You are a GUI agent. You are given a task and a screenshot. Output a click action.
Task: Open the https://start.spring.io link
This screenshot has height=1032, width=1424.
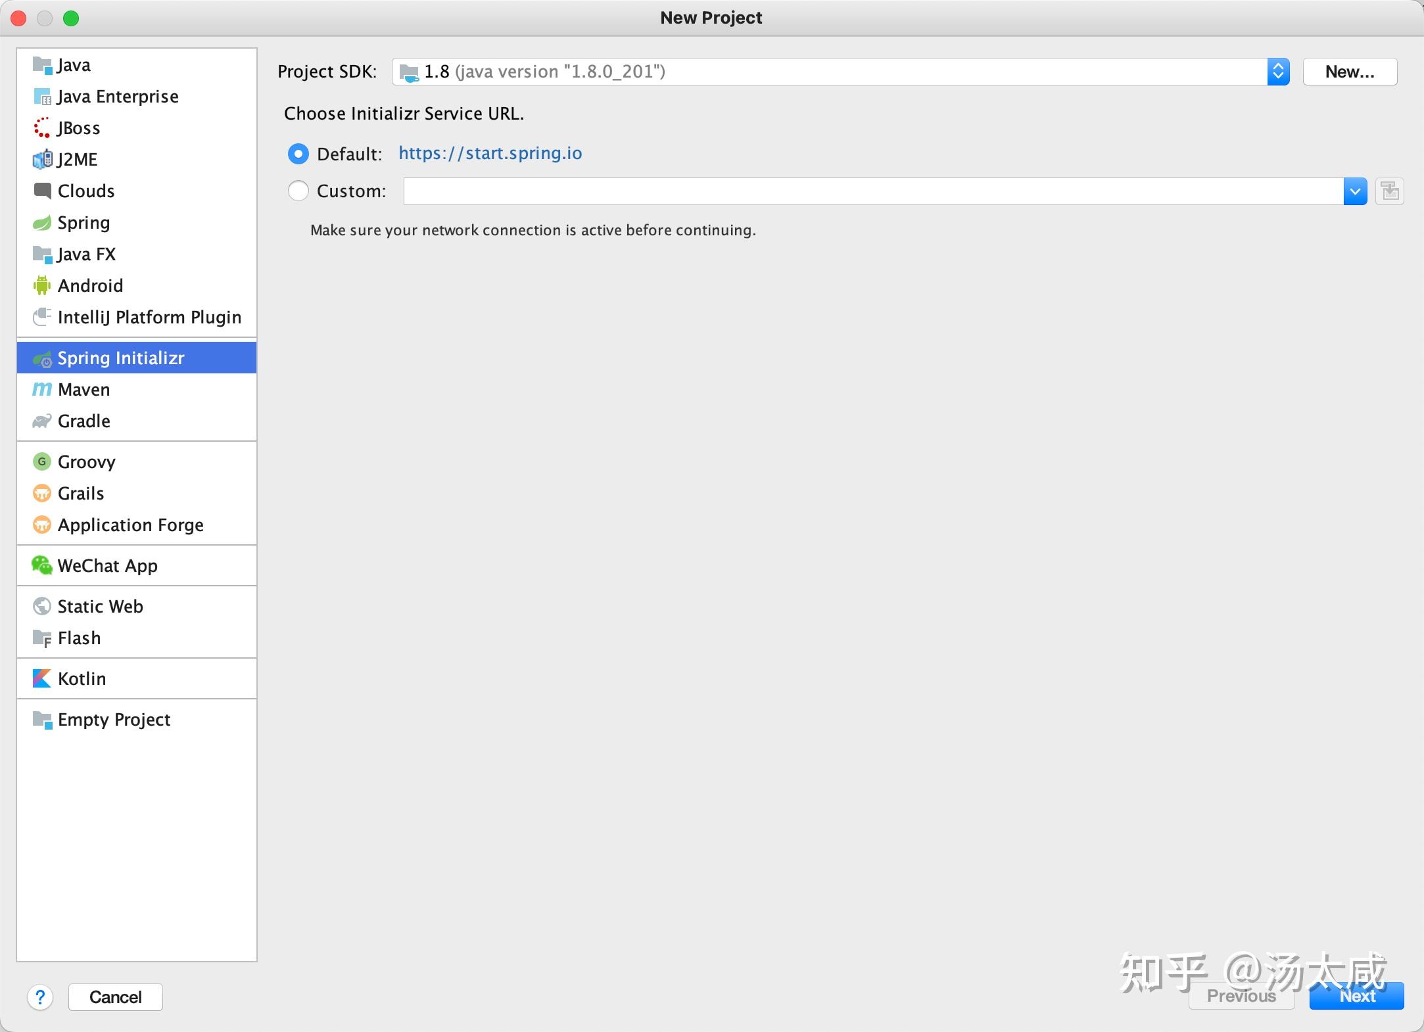pyautogui.click(x=490, y=153)
